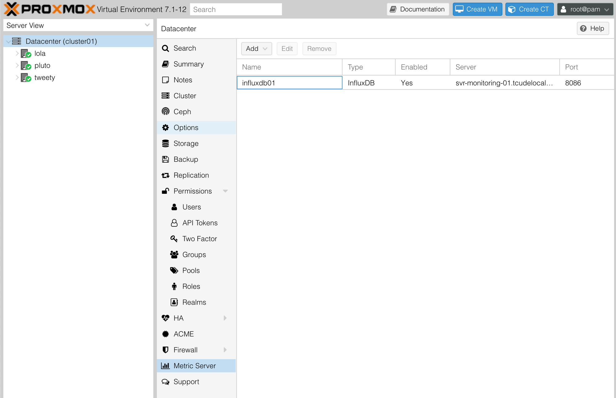Open the Storage menu item
The width and height of the screenshot is (616, 398).
coord(197,144)
